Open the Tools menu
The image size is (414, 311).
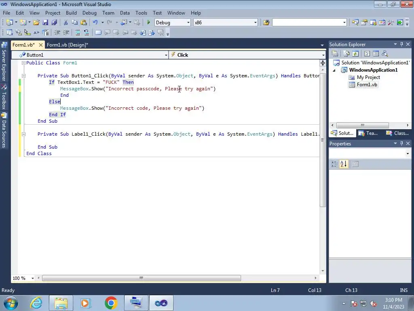click(x=141, y=13)
